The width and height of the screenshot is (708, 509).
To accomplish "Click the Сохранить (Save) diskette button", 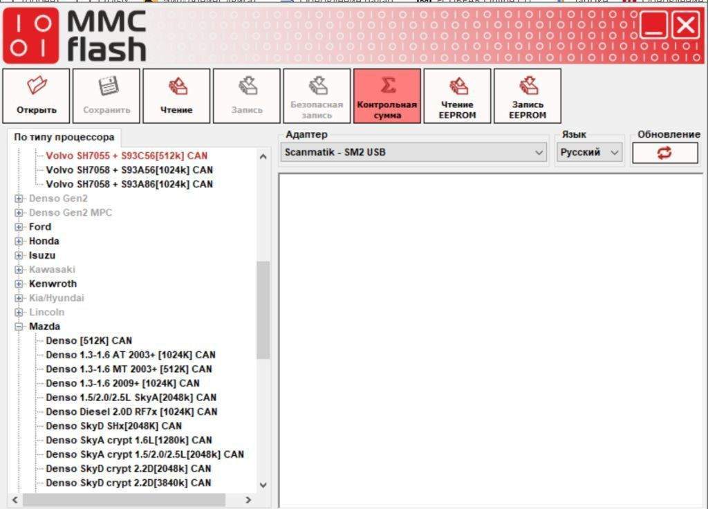I will pyautogui.click(x=106, y=95).
